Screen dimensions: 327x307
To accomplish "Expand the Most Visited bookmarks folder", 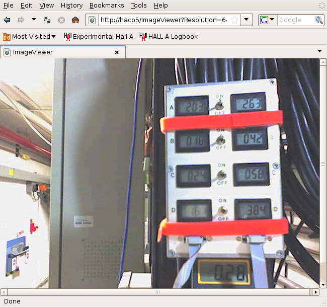I will click(29, 37).
